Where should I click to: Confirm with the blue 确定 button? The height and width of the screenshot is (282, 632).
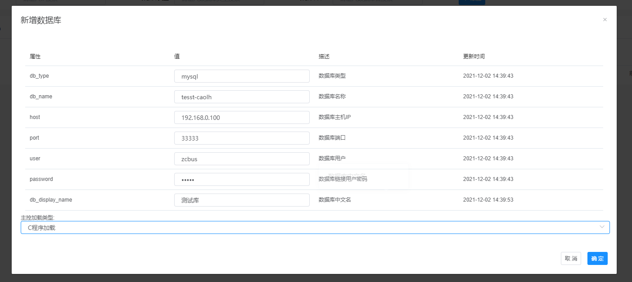597,259
